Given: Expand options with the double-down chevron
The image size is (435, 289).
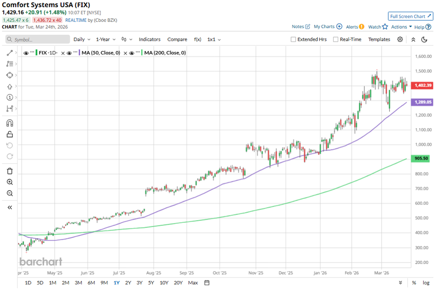Looking at the screenshot, I should [400, 283].
